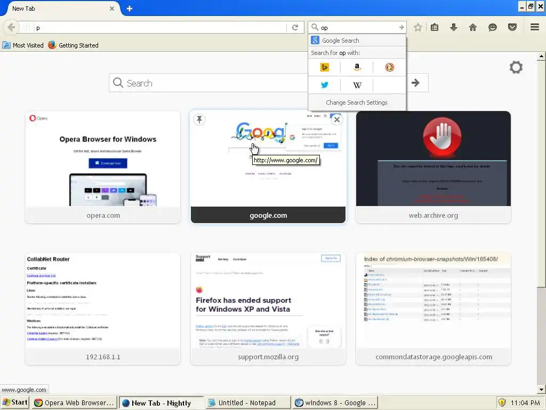Open Most Visited bookmarks folder

coord(23,45)
